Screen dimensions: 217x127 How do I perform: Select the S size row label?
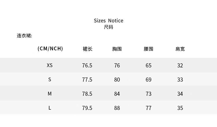pyautogui.click(x=50, y=80)
